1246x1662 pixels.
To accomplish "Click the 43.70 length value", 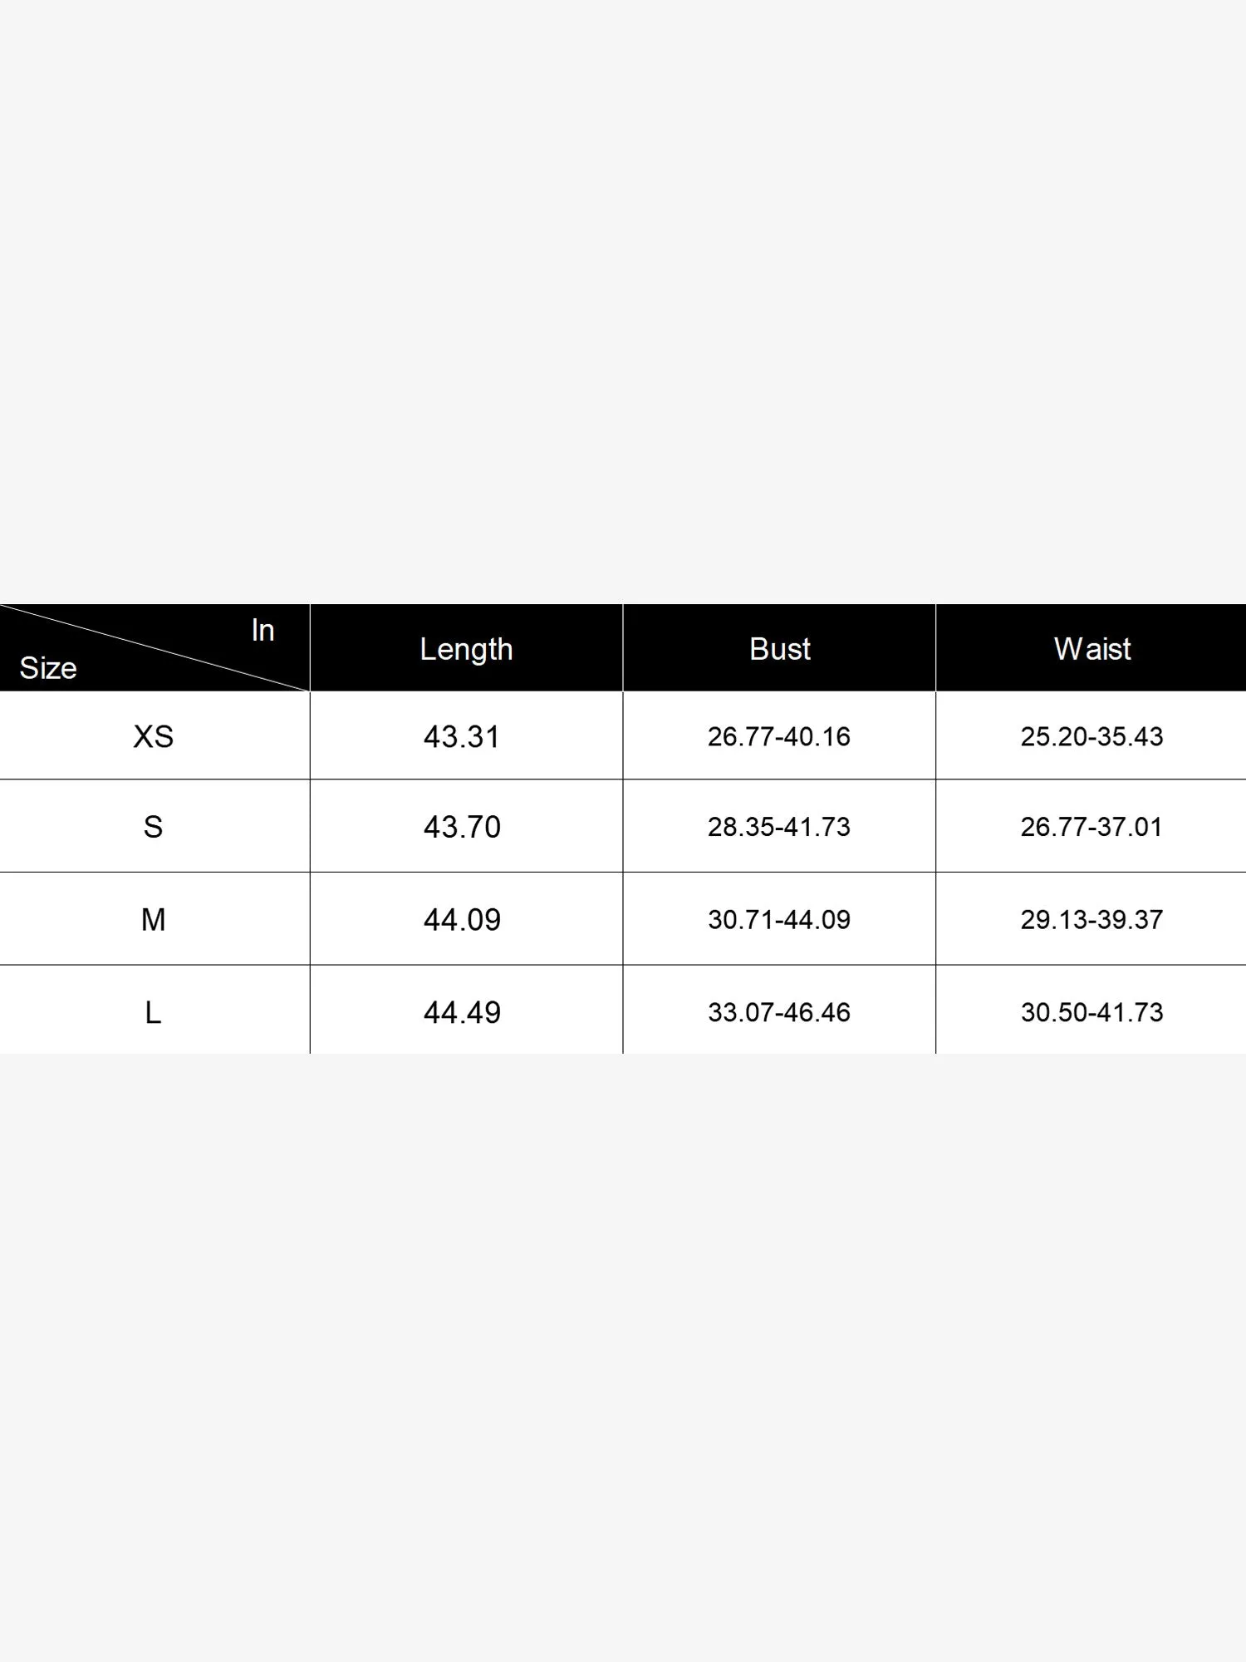I will pos(462,827).
